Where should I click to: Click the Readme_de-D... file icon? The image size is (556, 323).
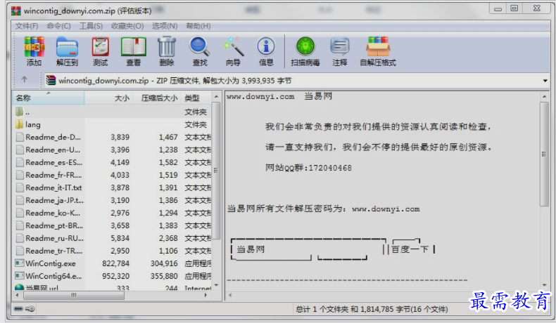pyautogui.click(x=20, y=137)
